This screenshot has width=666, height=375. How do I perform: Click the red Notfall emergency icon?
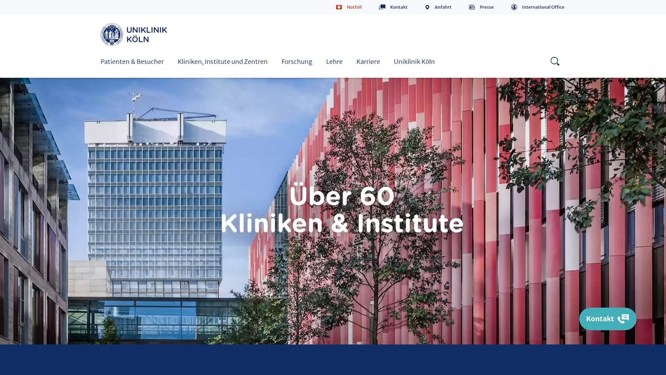pos(339,7)
